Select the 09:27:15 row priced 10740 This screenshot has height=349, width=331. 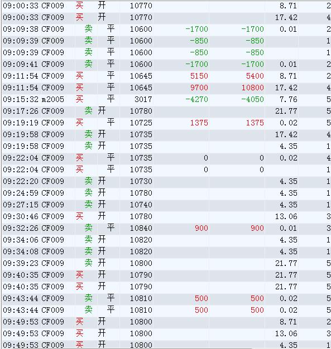[x=166, y=205]
